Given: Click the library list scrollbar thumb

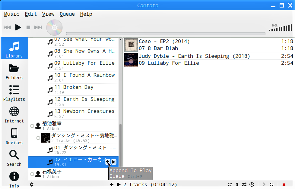Looking at the screenshot, I should pos(120,145).
